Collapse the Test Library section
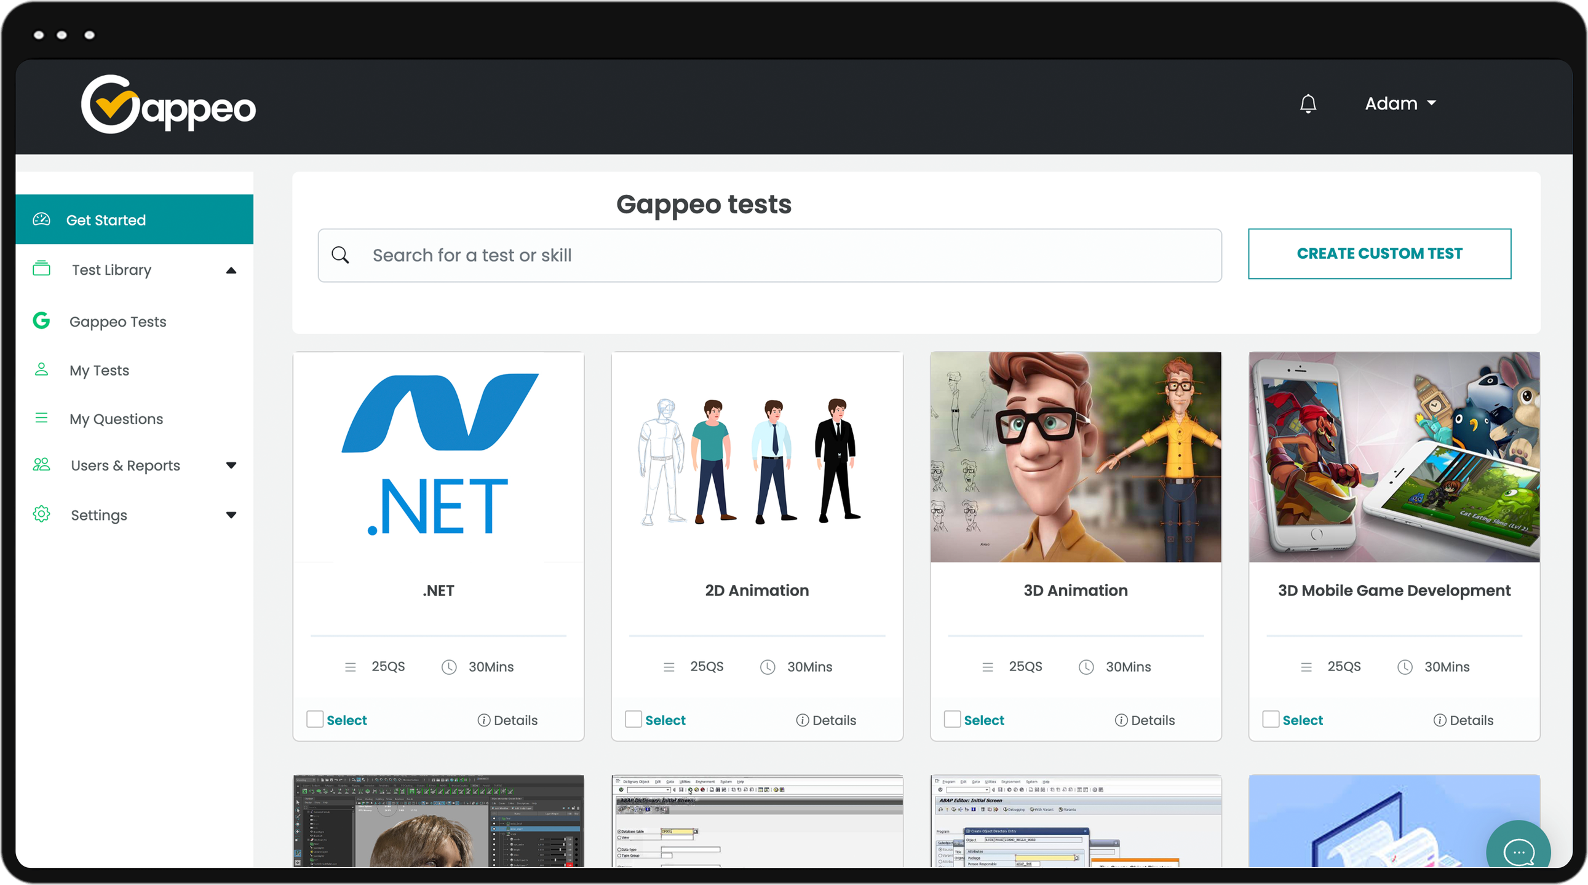The height and width of the screenshot is (885, 1588). click(231, 270)
